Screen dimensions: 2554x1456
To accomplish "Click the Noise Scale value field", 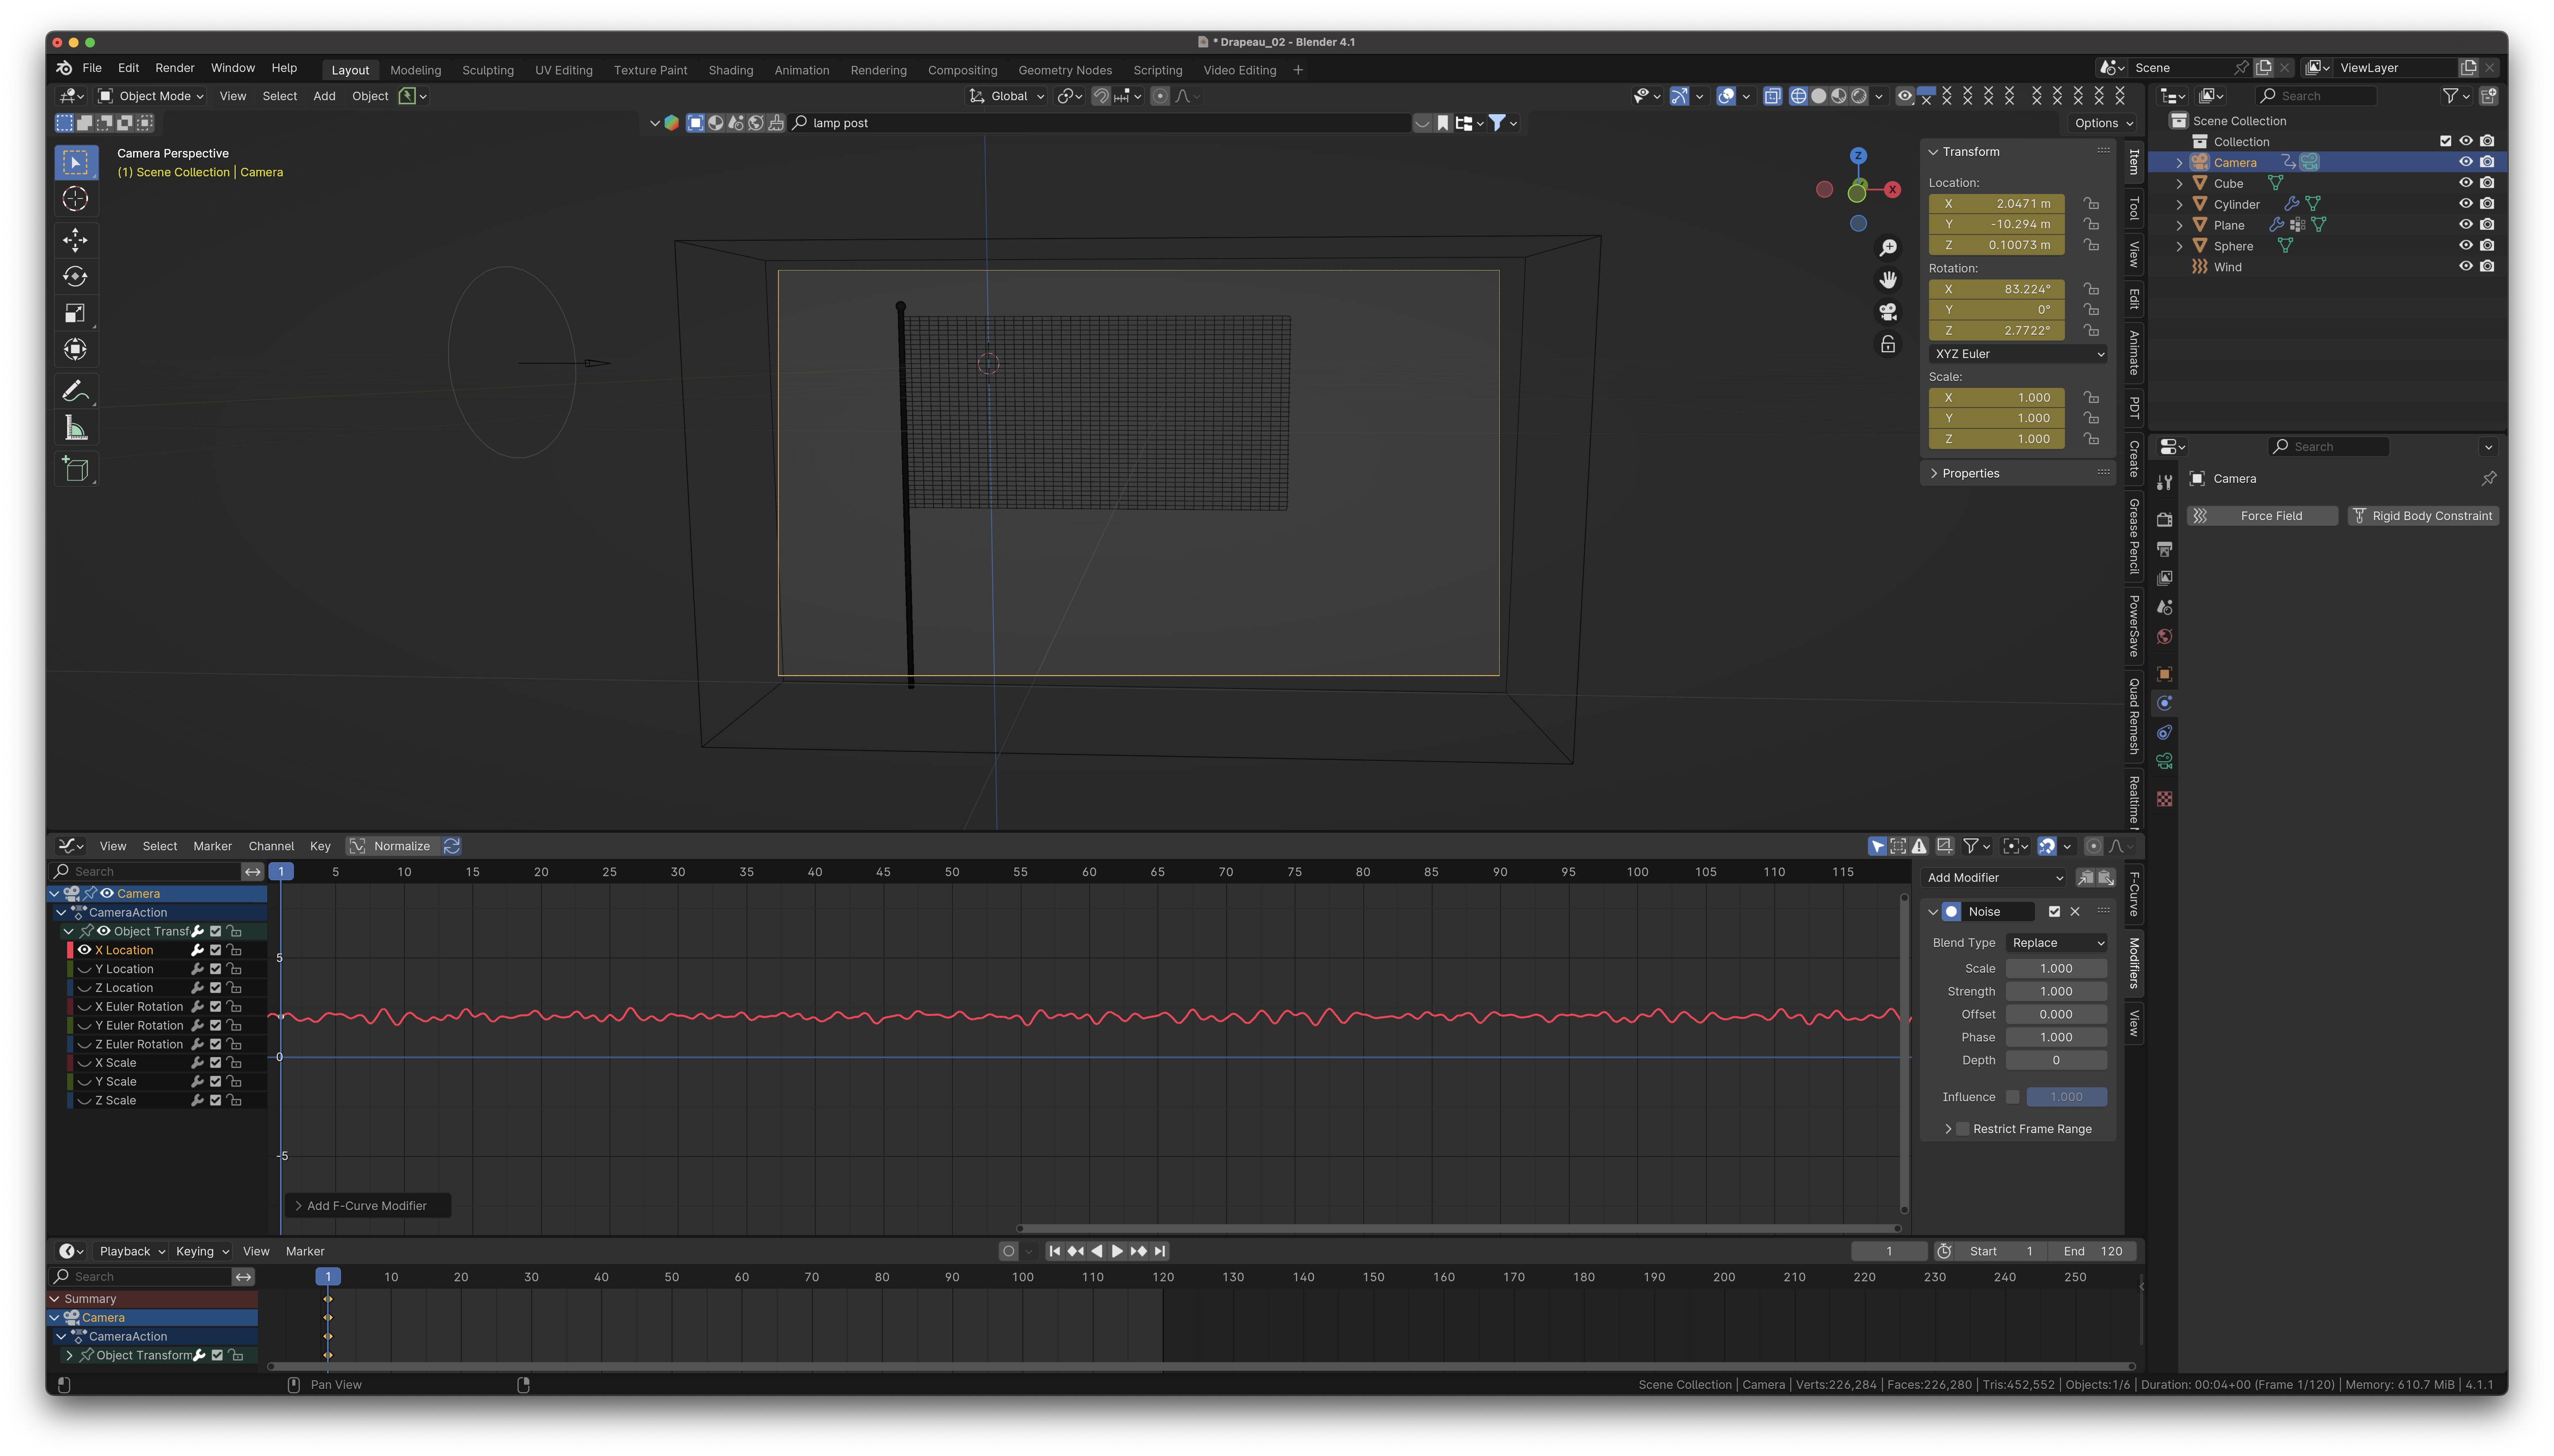I will click(2056, 969).
